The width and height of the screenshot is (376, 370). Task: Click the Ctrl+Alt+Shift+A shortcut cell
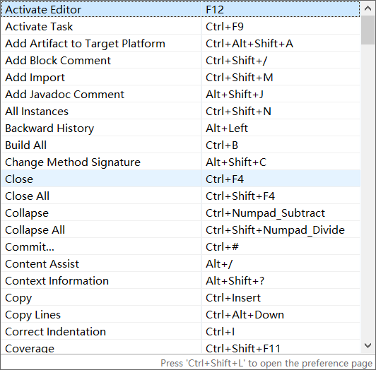[281, 43]
